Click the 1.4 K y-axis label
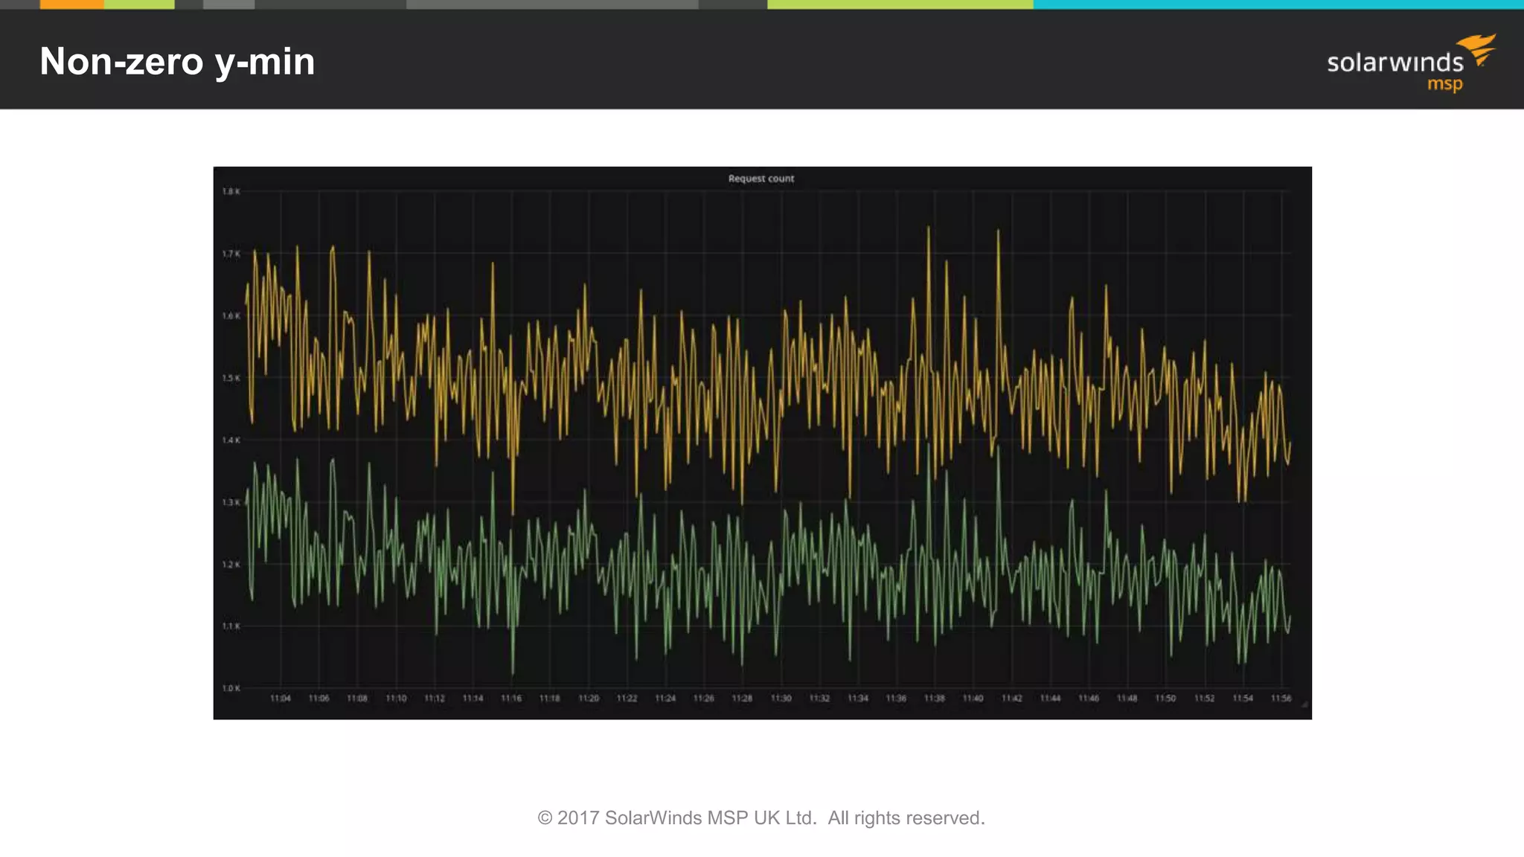The image size is (1524, 857). 231,440
